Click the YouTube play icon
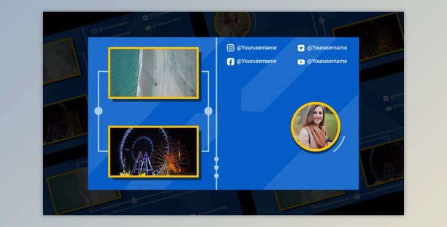This screenshot has height=227, width=447. point(301,62)
